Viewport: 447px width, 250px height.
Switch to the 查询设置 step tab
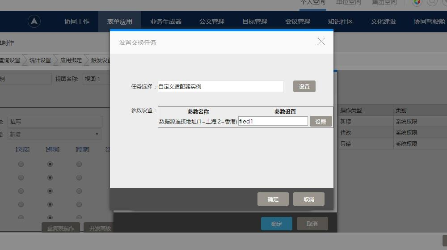click(10, 60)
